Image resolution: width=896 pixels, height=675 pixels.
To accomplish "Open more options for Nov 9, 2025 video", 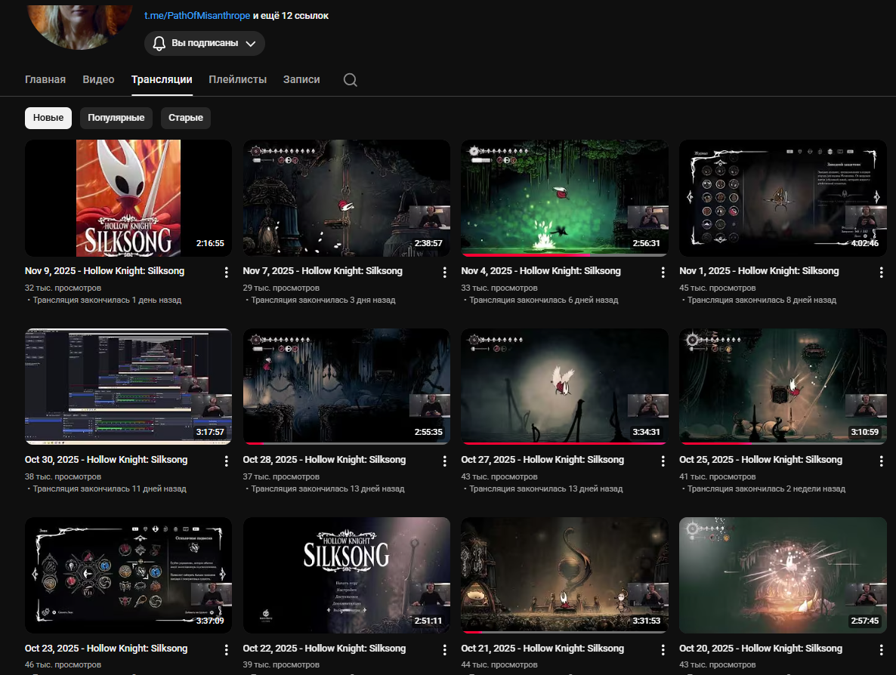I will click(227, 273).
